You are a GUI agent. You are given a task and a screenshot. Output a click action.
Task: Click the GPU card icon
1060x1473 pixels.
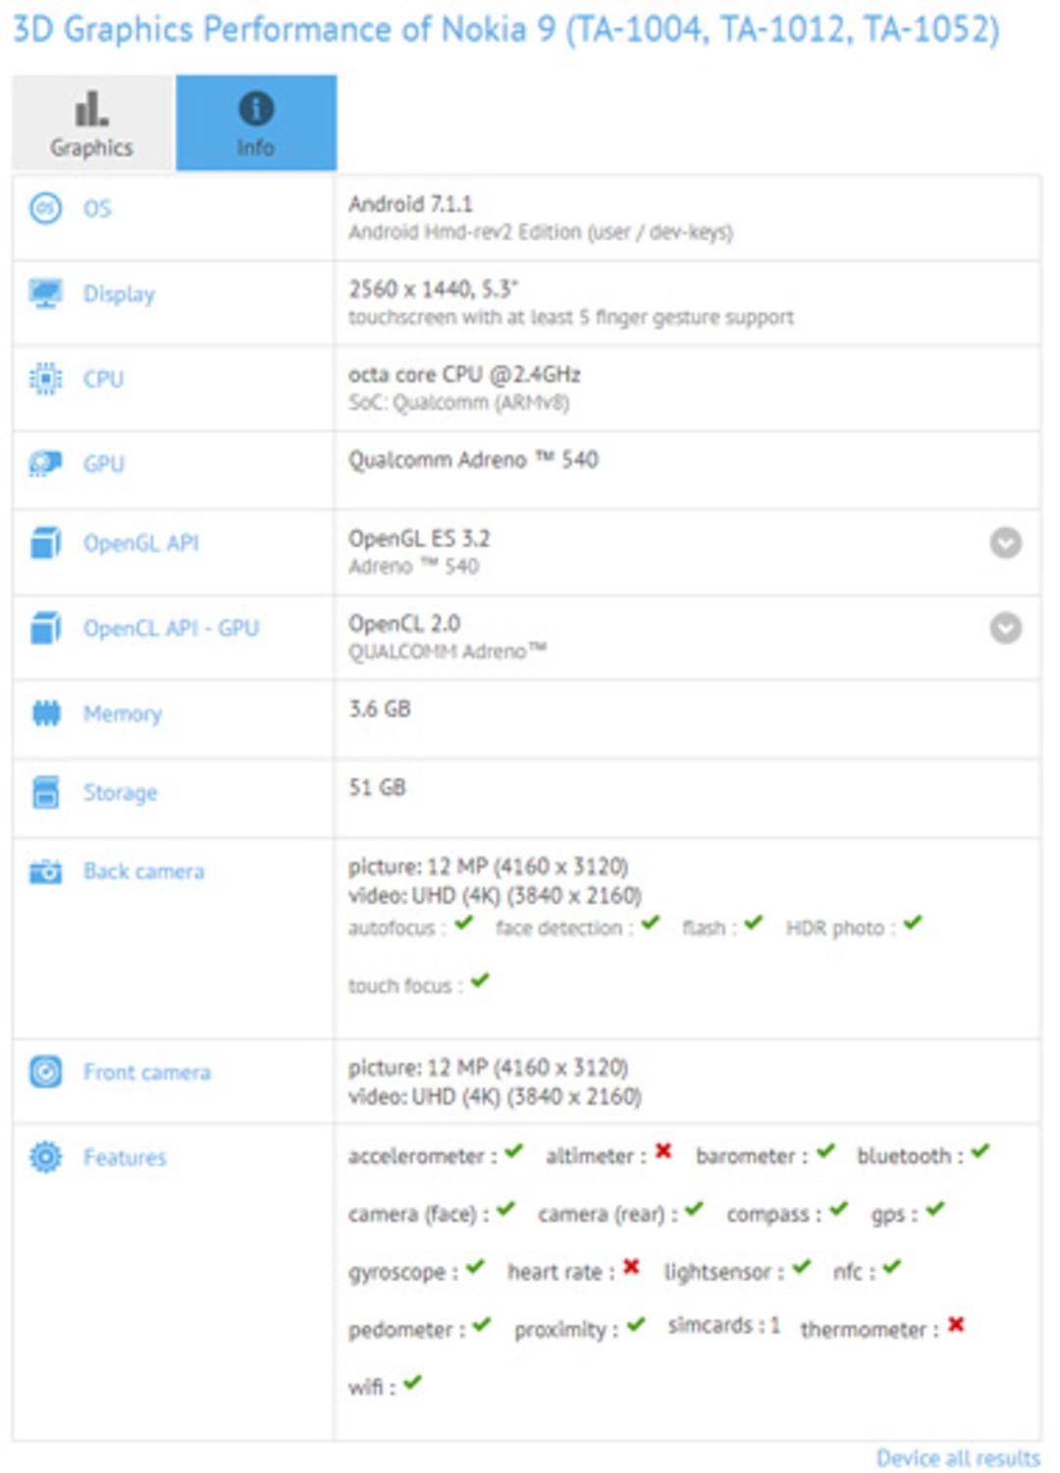click(x=45, y=463)
